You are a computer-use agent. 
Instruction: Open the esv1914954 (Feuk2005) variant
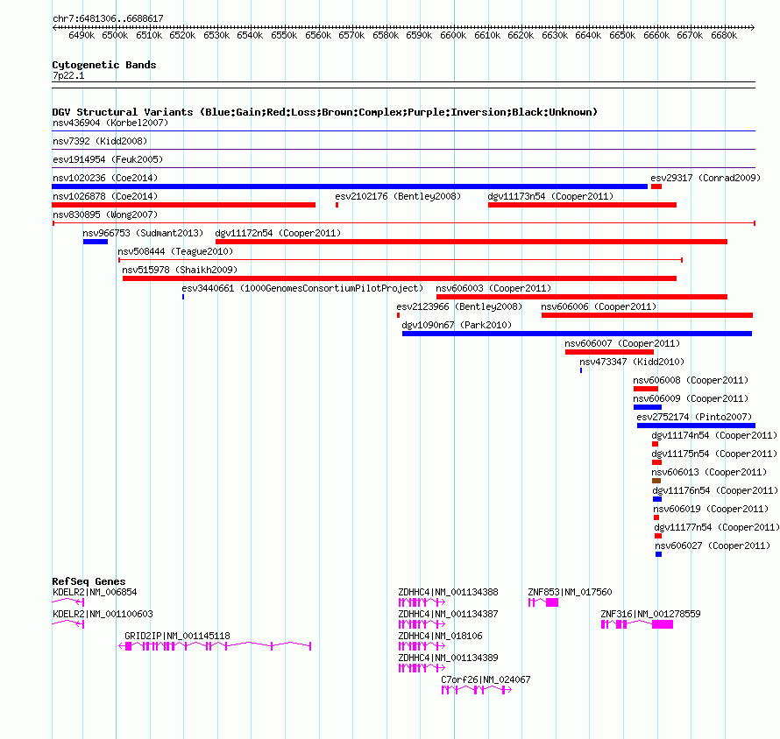(108, 159)
